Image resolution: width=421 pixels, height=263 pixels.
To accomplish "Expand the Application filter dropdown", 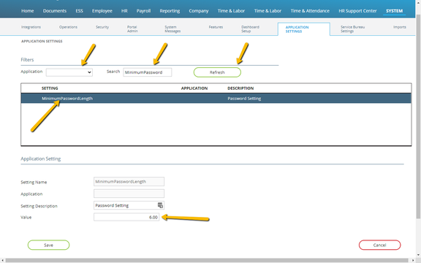I will click(x=69, y=72).
